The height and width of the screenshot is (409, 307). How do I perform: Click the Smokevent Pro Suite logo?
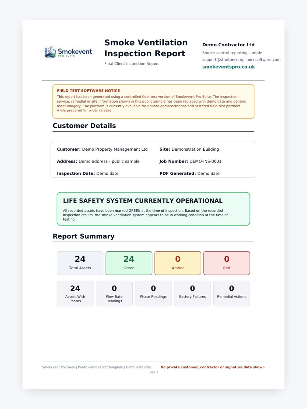pyautogui.click(x=68, y=52)
